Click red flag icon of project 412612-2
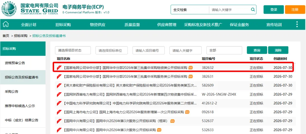The height and width of the screenshot is (134, 306). (59, 103)
